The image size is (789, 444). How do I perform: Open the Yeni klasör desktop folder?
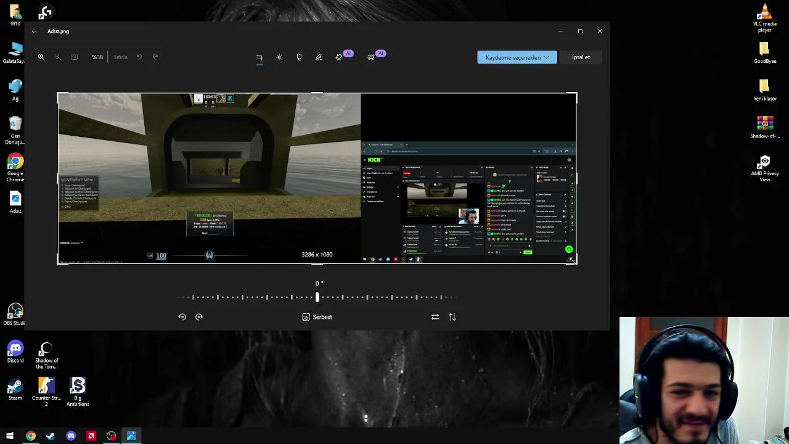764,90
